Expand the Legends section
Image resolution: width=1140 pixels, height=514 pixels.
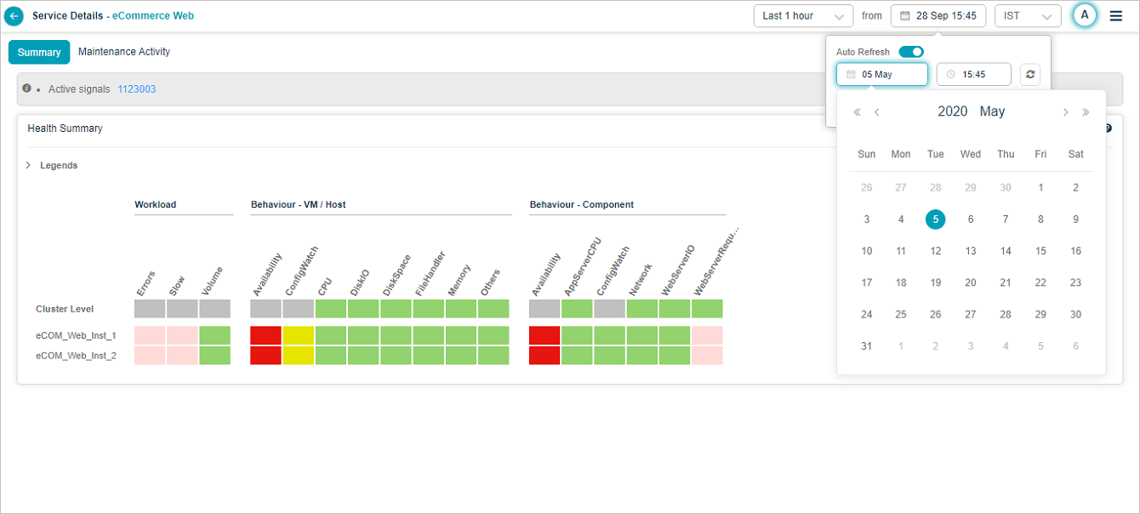tap(29, 165)
